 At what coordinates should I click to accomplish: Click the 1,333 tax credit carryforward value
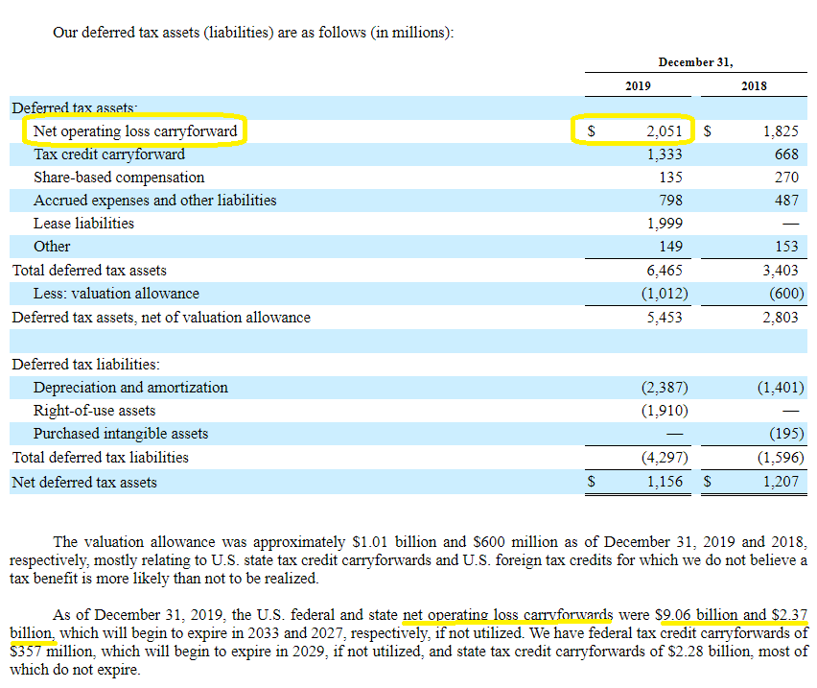[x=665, y=154]
